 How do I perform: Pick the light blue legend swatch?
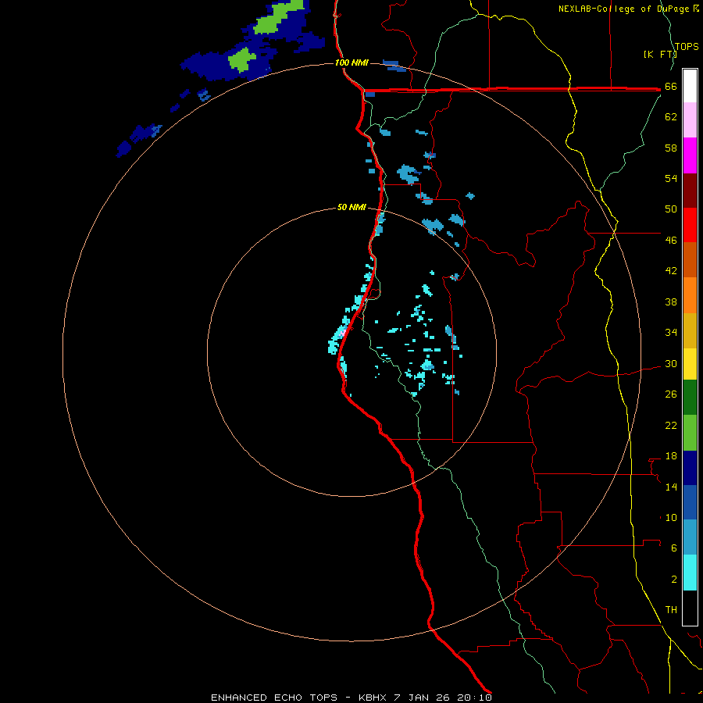click(x=690, y=537)
